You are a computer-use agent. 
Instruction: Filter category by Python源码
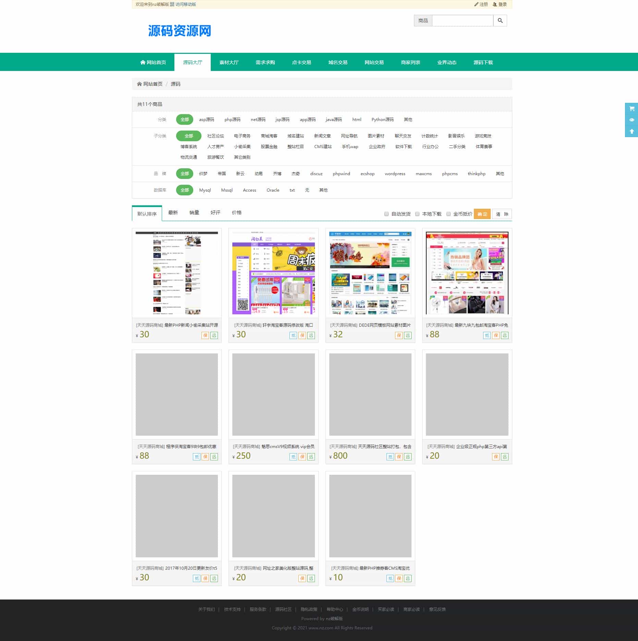382,120
